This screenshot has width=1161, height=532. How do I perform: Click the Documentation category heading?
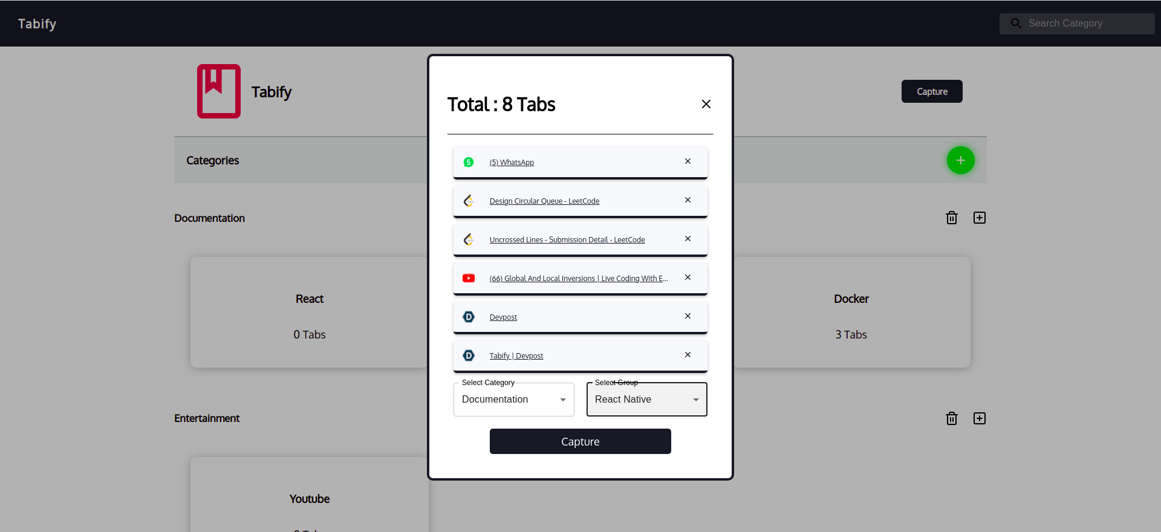(x=209, y=218)
